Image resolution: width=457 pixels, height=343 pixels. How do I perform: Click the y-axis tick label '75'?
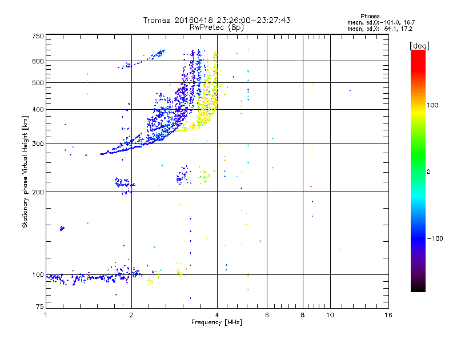[x=40, y=306]
